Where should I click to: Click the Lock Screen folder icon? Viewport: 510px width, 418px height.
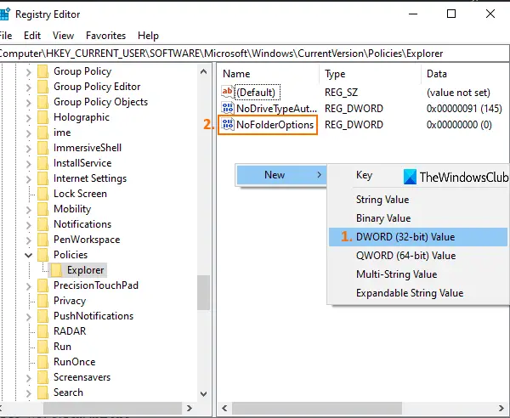point(43,194)
